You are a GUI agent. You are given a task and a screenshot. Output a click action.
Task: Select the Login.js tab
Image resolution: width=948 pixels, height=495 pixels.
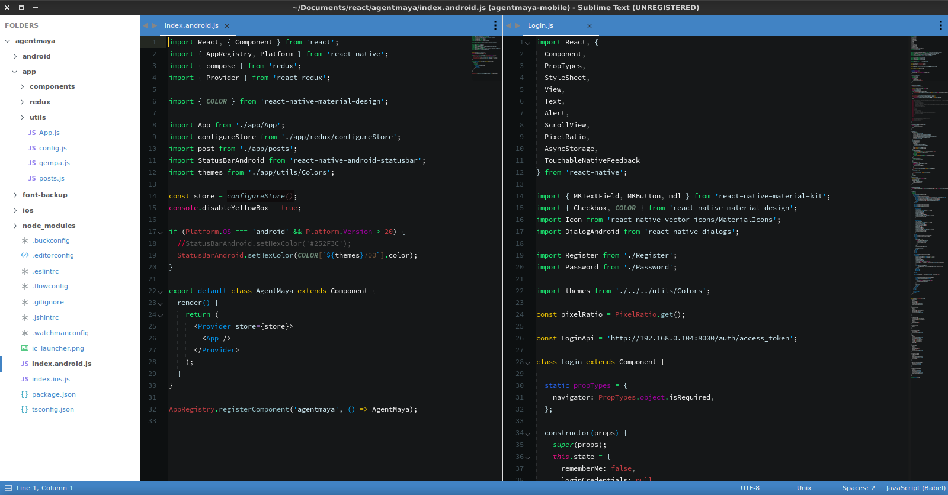pyautogui.click(x=540, y=25)
